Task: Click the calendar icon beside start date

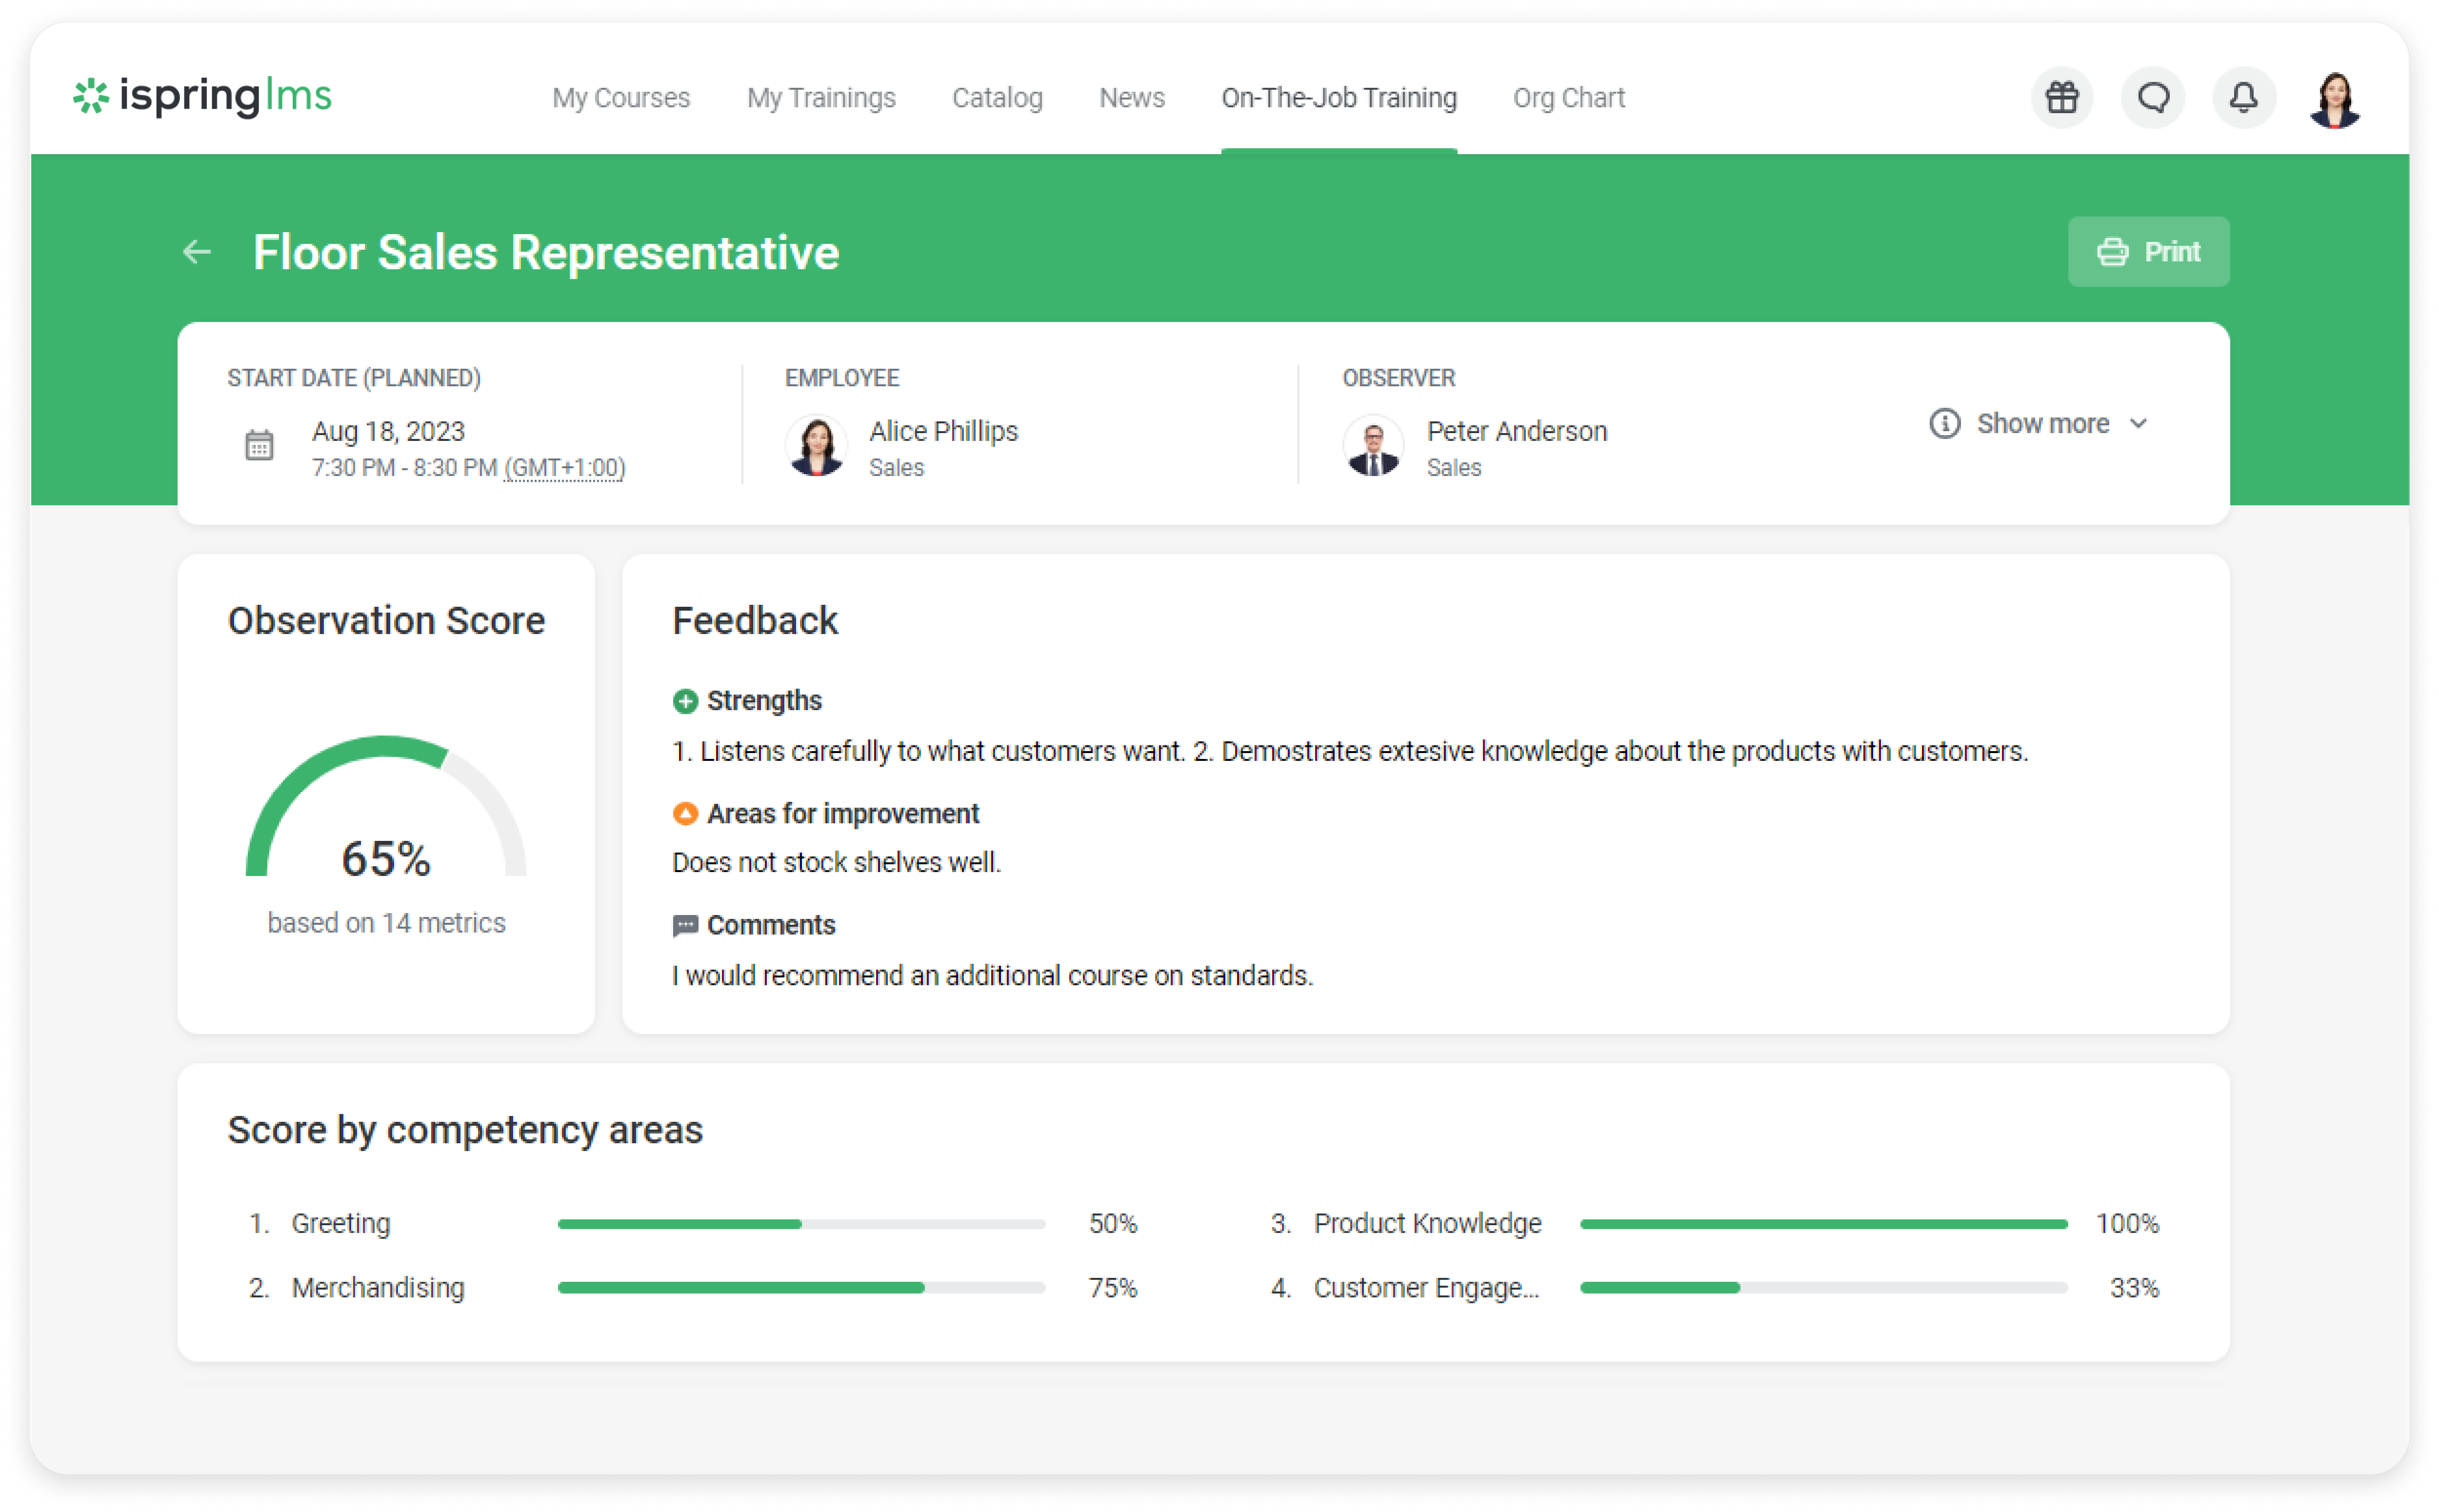Action: pyautogui.click(x=259, y=445)
